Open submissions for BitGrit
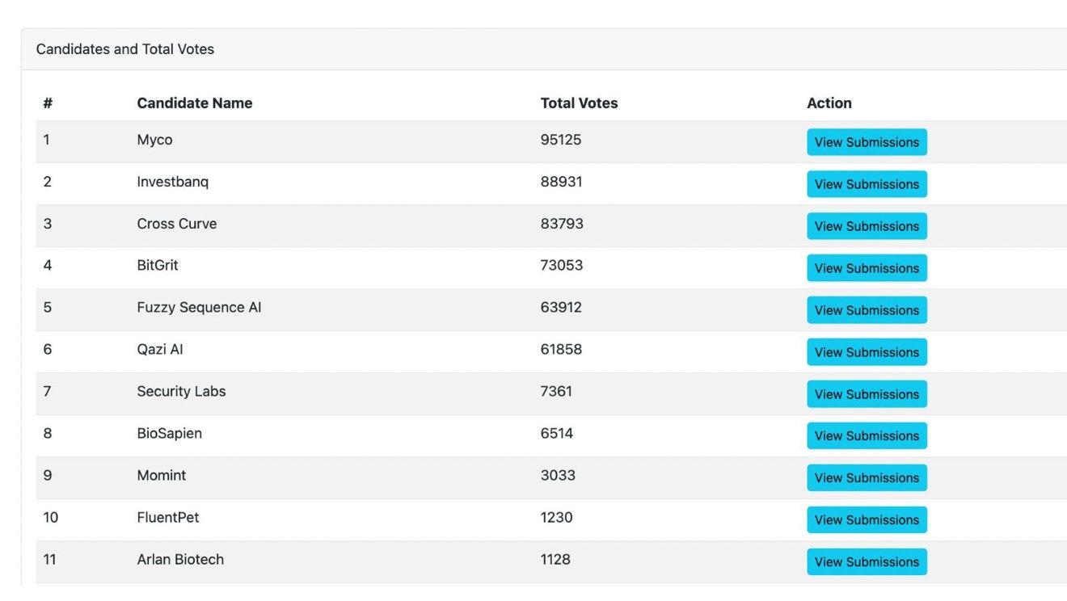This screenshot has width=1067, height=601. 867,268
